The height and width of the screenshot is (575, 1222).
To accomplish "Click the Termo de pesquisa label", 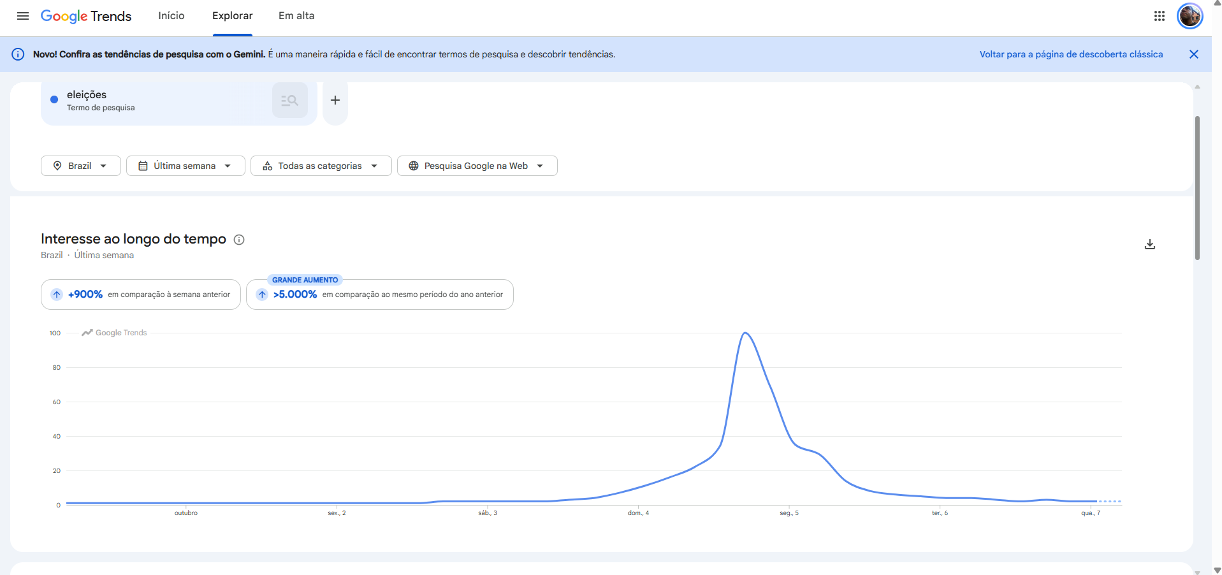I will (101, 108).
